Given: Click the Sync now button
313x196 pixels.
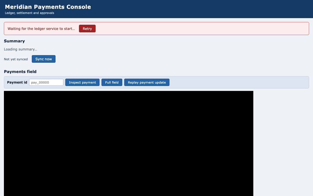Looking at the screenshot, I should (x=44, y=59).
